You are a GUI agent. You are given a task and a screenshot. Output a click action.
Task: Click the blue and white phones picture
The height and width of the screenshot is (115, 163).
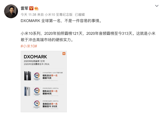click(27, 91)
